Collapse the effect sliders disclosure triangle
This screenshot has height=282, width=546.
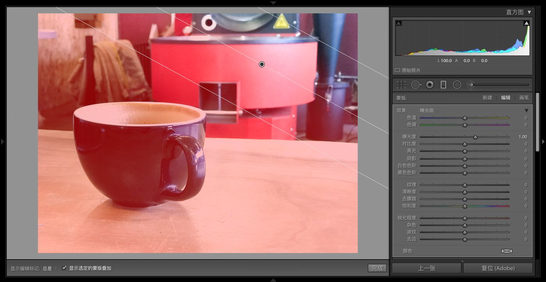coord(526,111)
